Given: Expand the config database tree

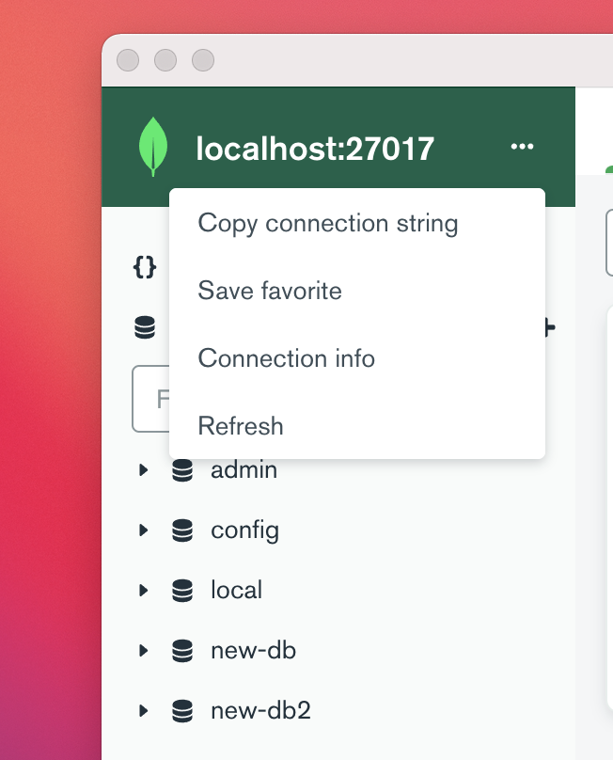Looking at the screenshot, I should click(143, 530).
